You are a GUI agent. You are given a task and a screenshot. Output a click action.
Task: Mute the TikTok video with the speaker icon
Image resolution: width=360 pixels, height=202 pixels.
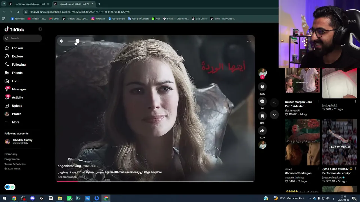(61, 41)
